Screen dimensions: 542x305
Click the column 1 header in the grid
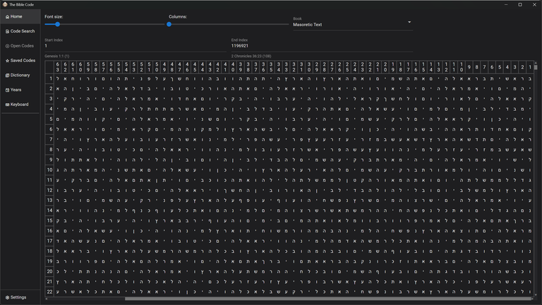click(x=529, y=67)
